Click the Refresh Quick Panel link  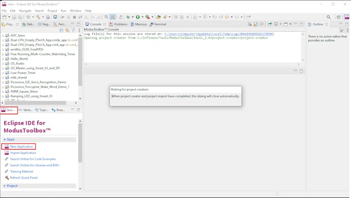(24, 178)
